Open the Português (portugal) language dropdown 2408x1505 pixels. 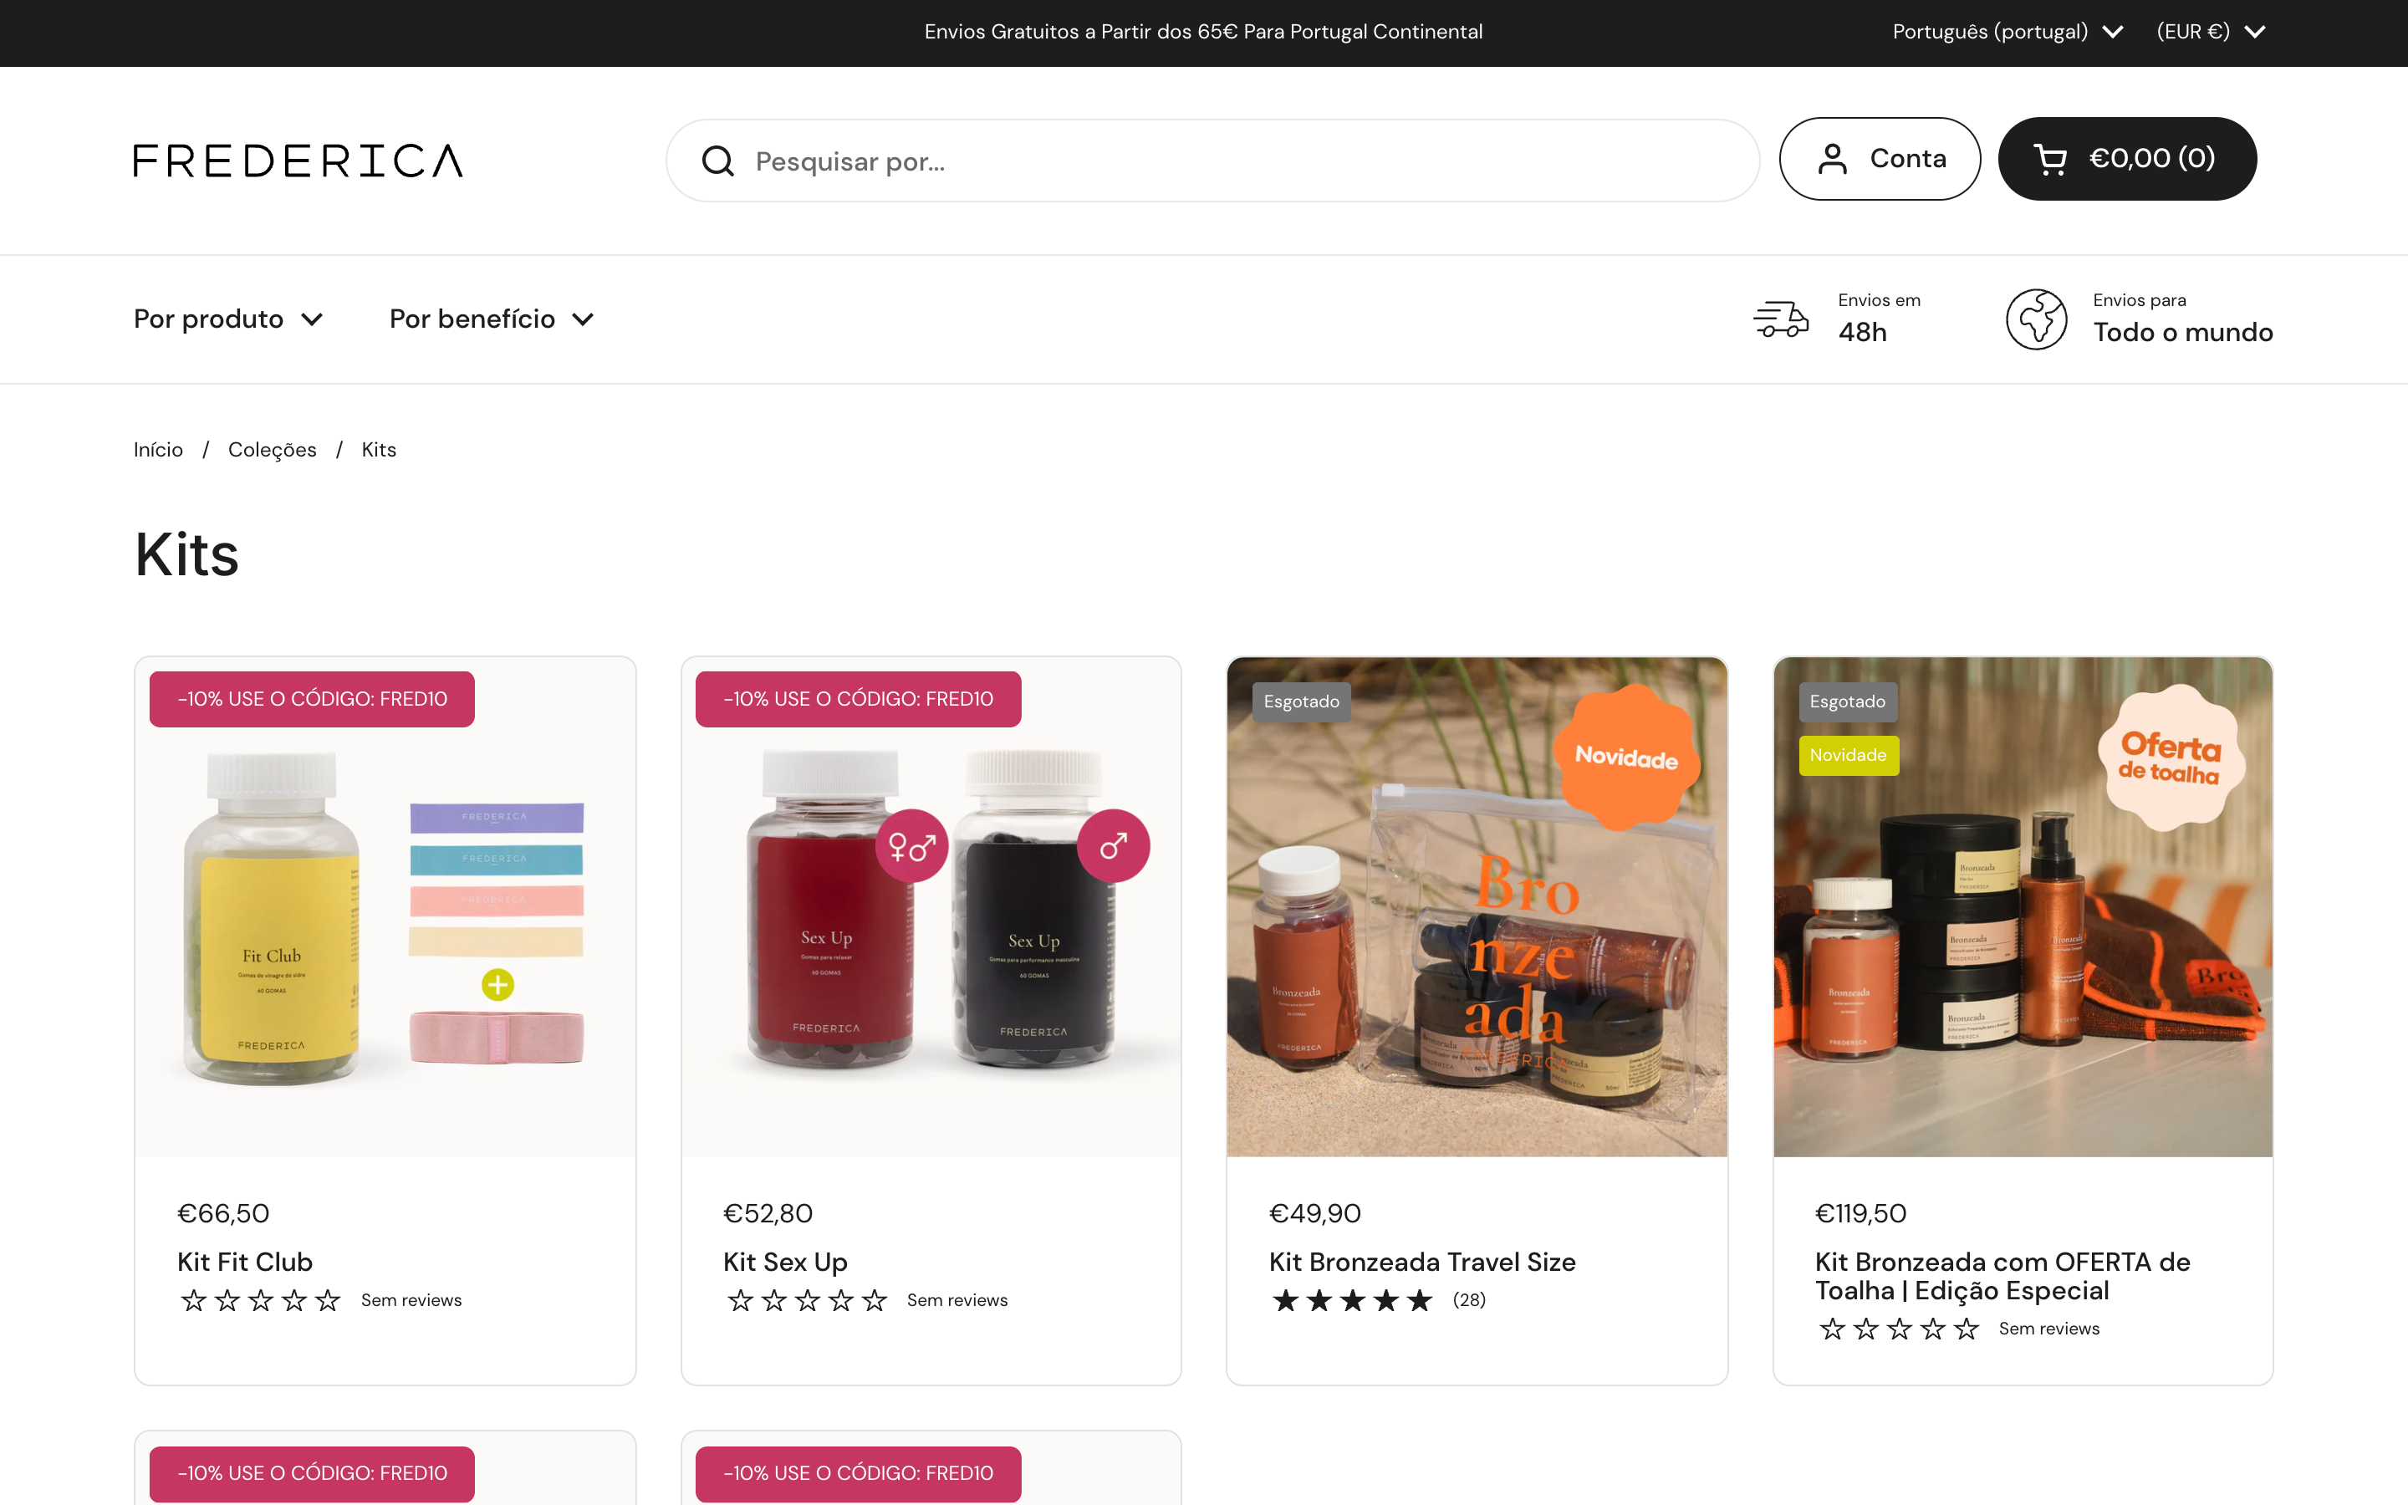(x=2007, y=32)
